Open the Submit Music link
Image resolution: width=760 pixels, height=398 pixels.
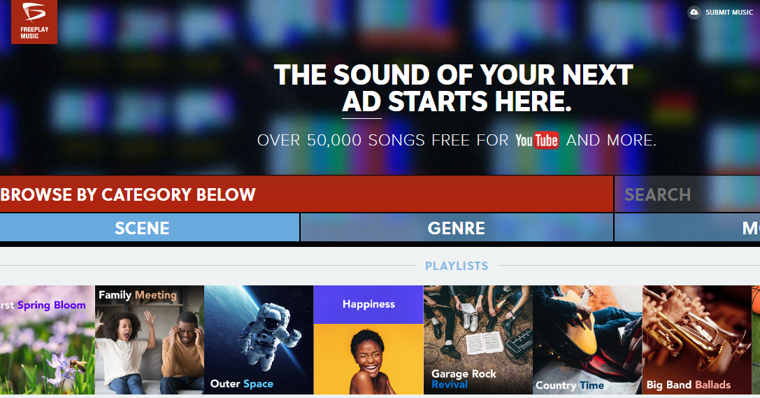tap(729, 12)
